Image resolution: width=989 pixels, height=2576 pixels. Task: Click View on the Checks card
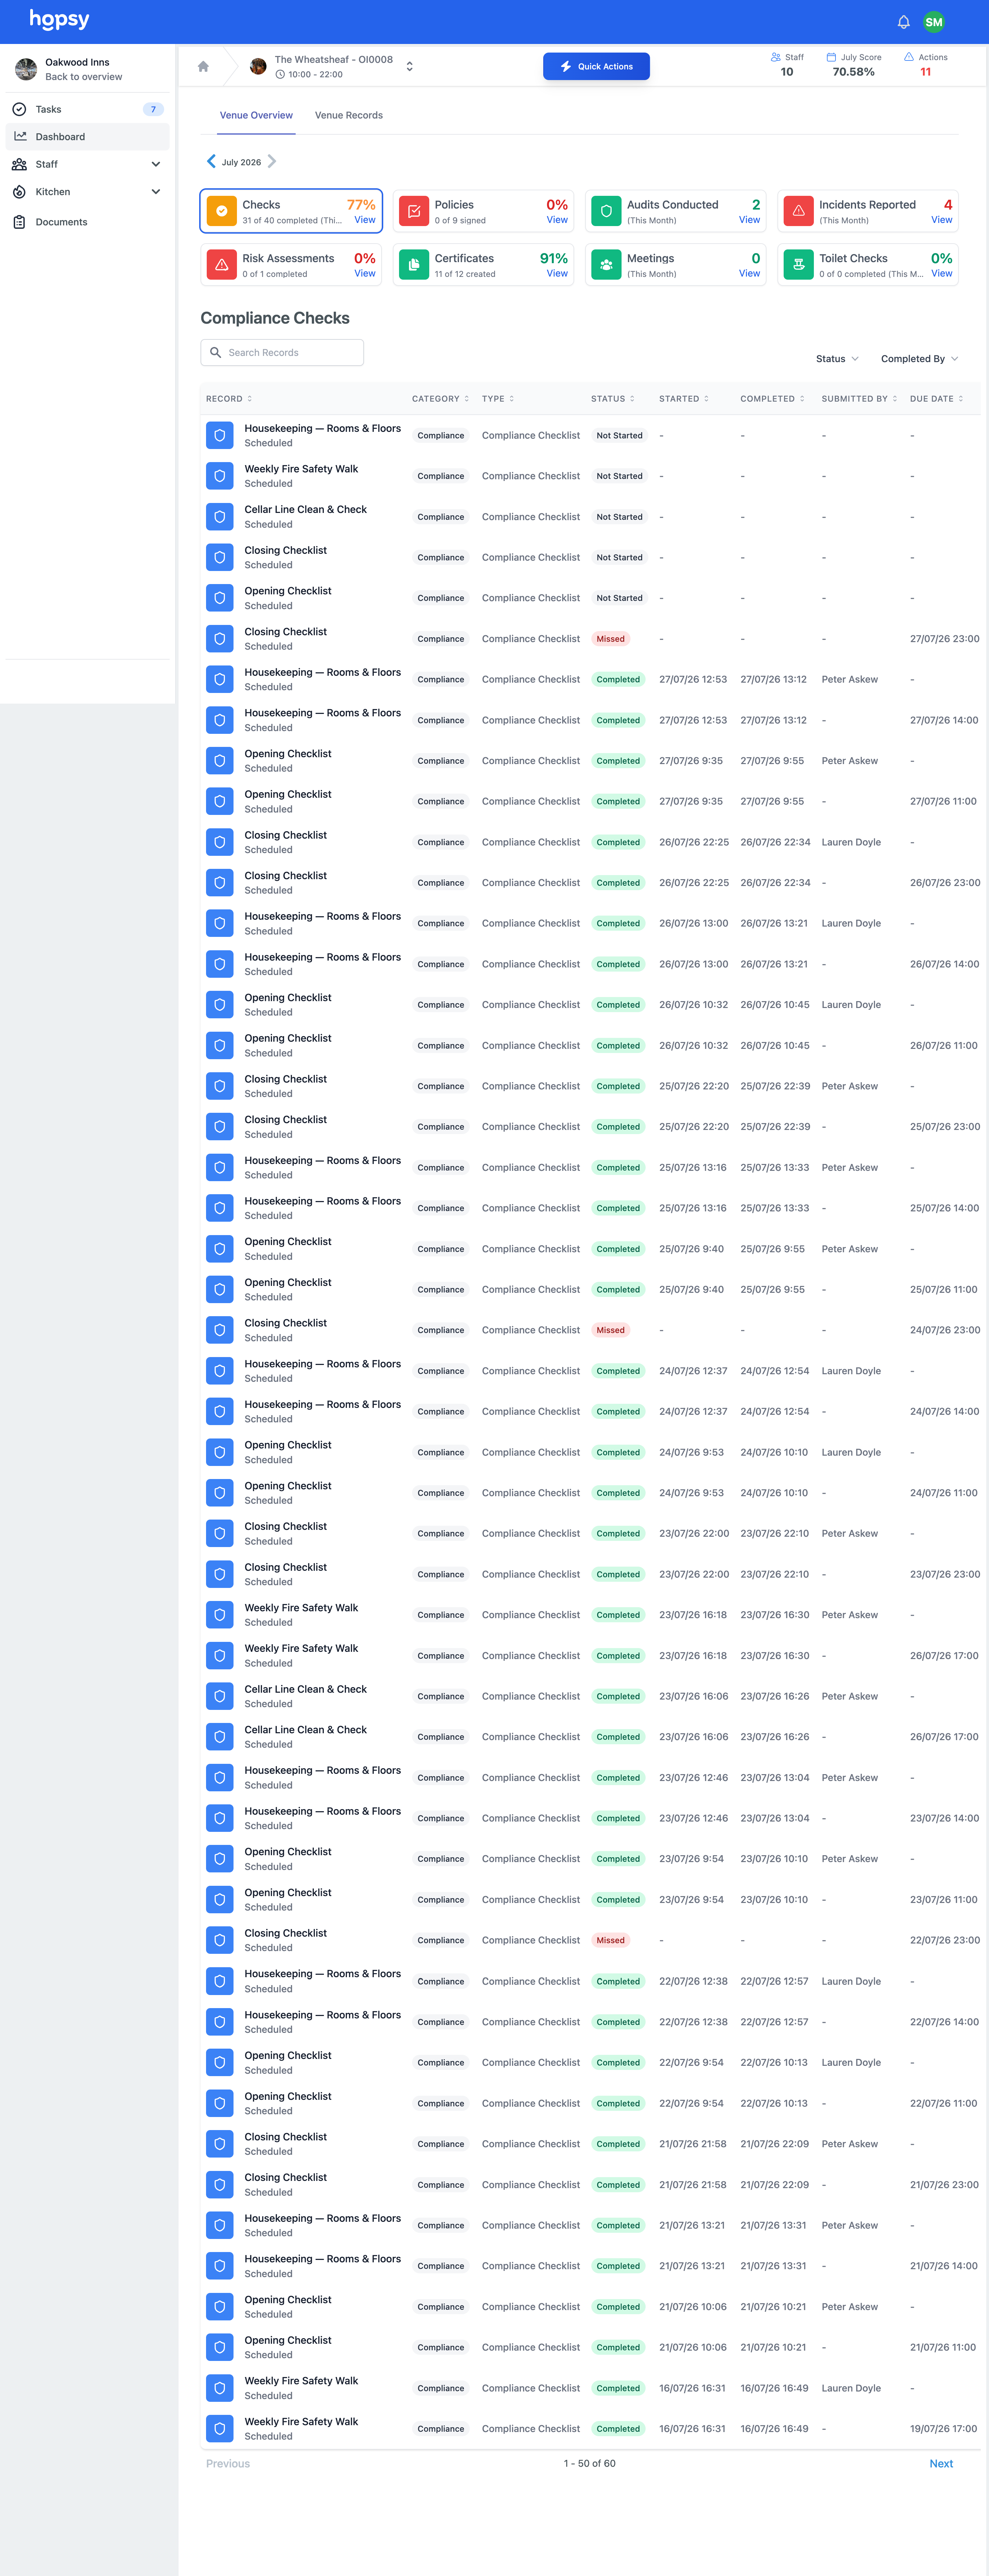tap(365, 220)
